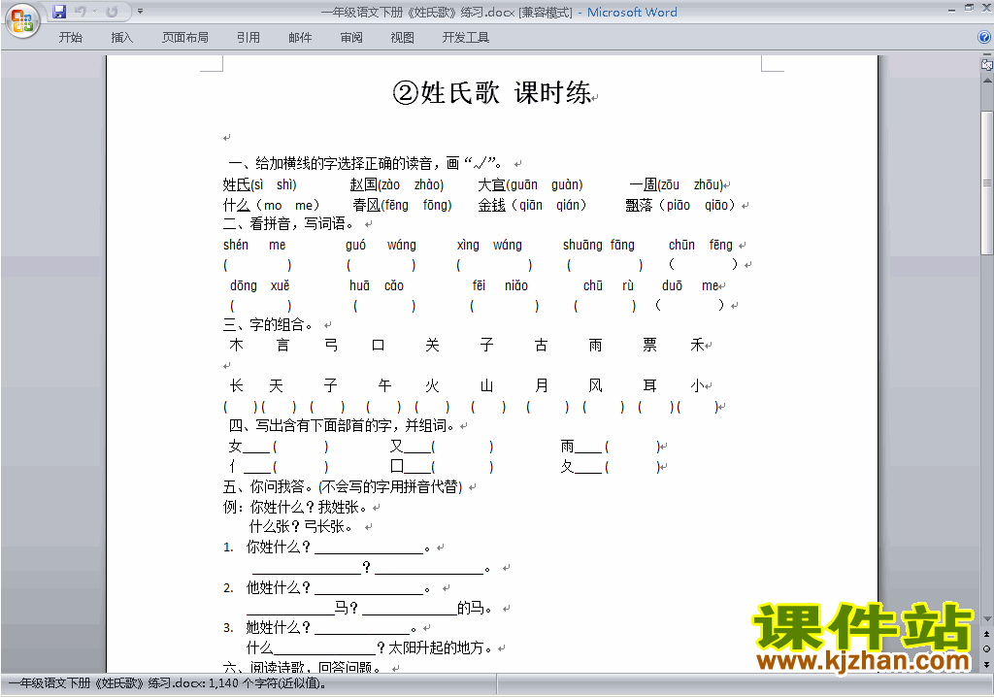994x697 pixels.
Task: Click heading 一、给加横线的字选择正确的读音
Action: tap(366, 164)
